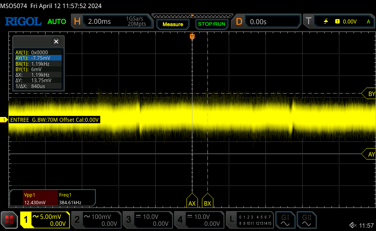
Task: Toggle channel 4 number button
Action: pos(180,220)
